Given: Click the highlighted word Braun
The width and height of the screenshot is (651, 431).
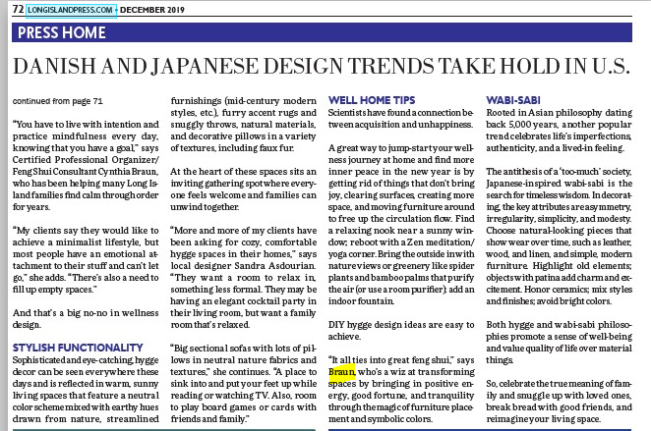Looking at the screenshot, I should [x=342, y=373].
